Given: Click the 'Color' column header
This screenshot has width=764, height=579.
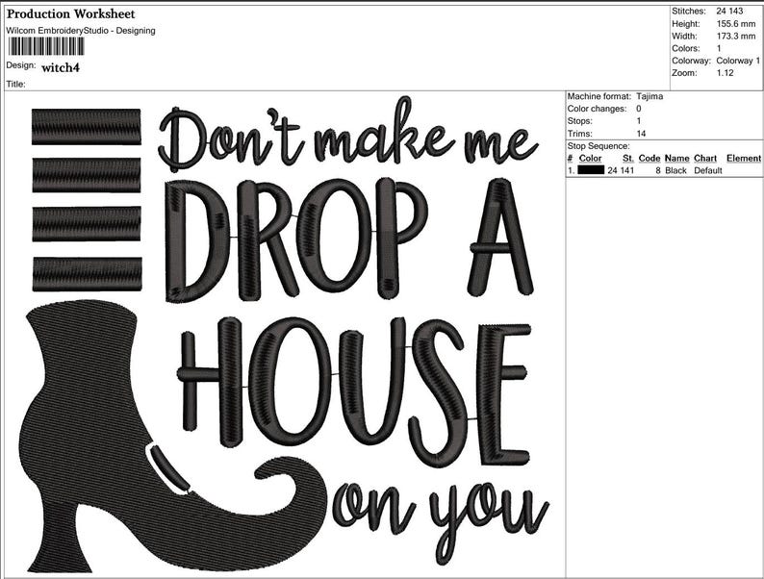Looking at the screenshot, I should [x=590, y=159].
